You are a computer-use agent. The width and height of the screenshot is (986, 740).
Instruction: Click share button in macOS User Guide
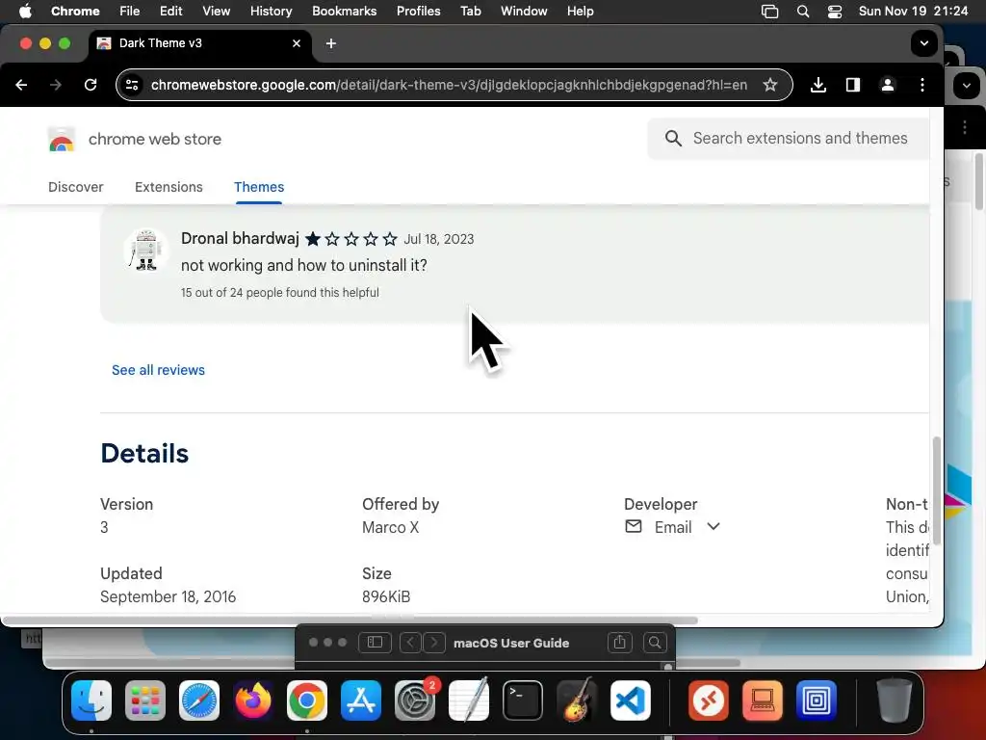coord(619,643)
